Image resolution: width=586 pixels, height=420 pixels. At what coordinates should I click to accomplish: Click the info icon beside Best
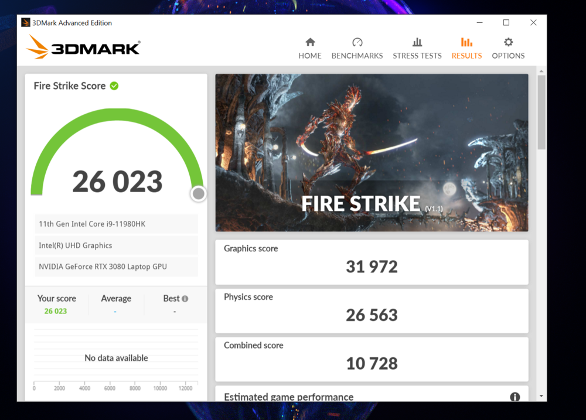[185, 299]
